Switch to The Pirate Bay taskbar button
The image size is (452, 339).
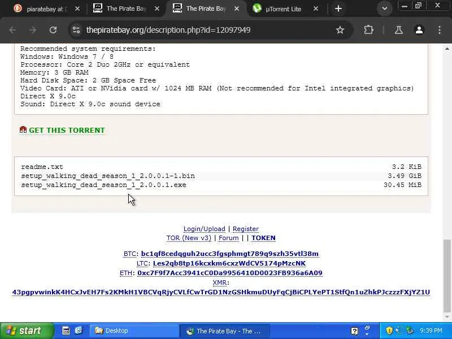[225, 331]
